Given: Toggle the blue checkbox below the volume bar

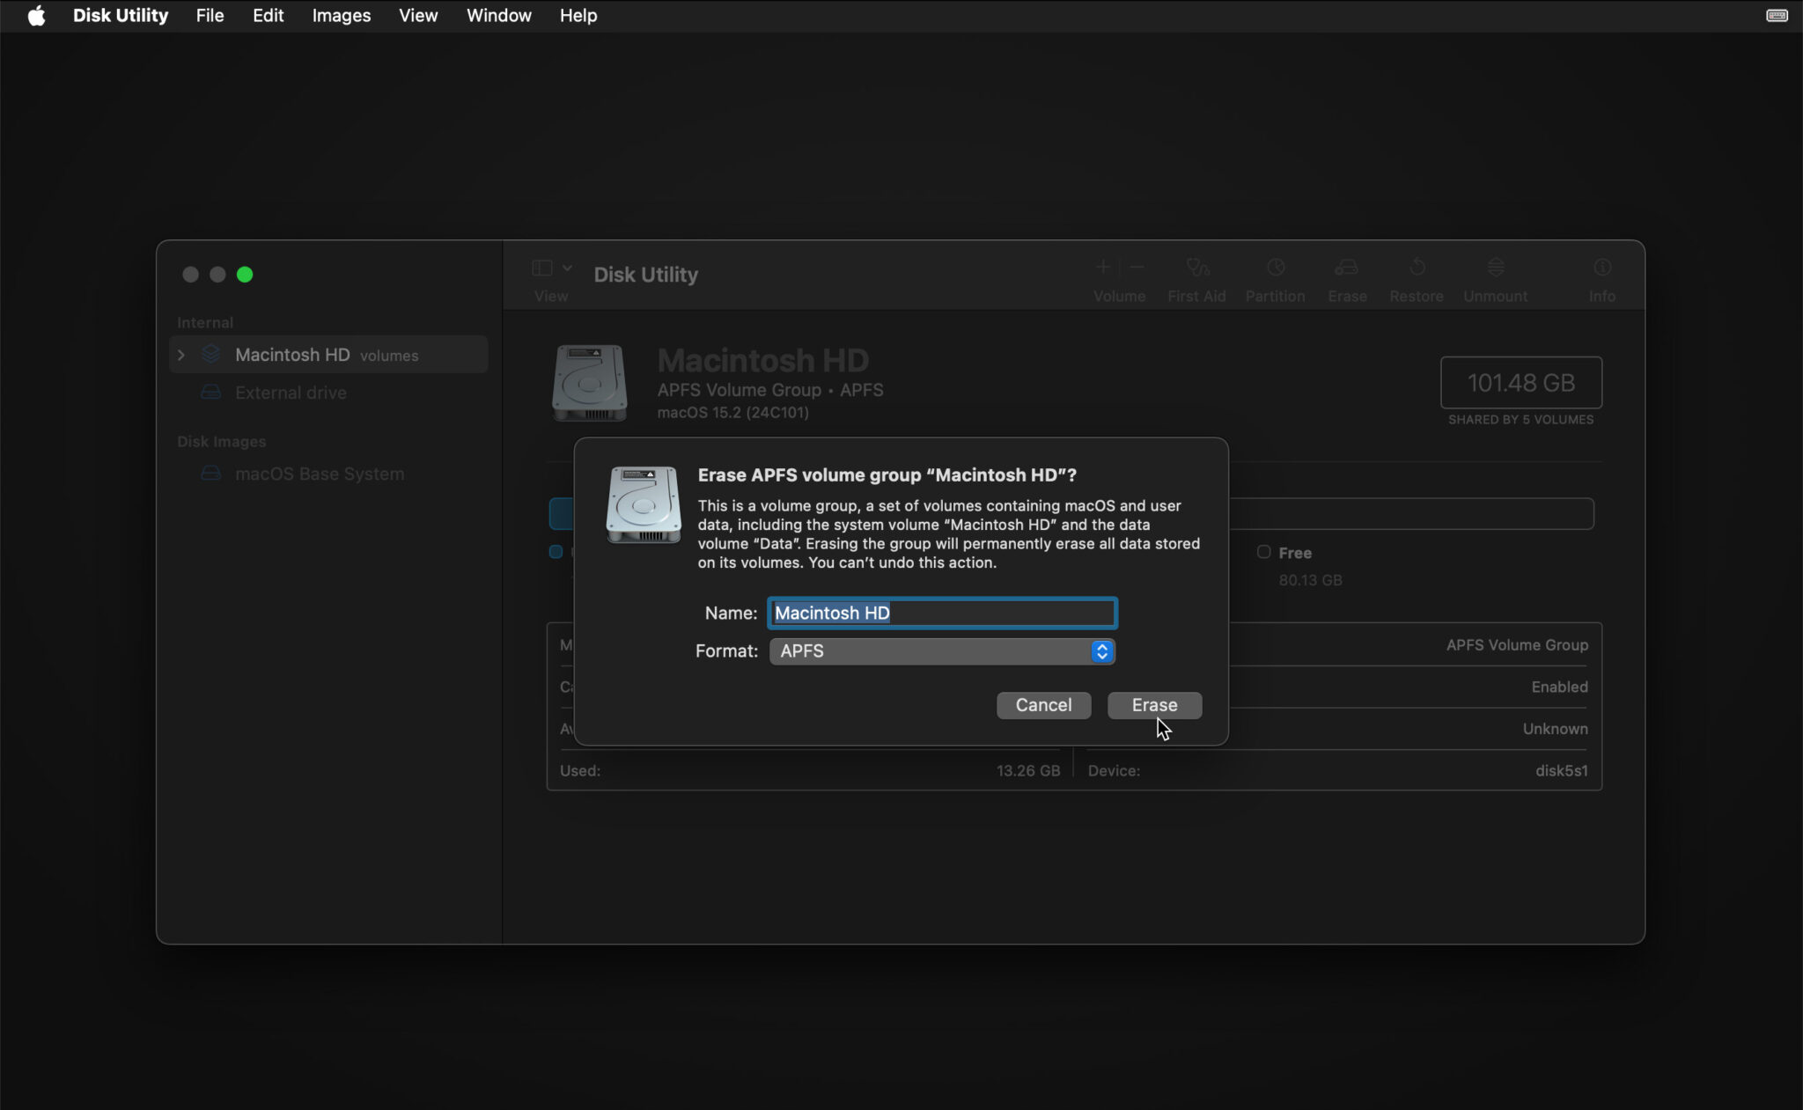Looking at the screenshot, I should (556, 552).
